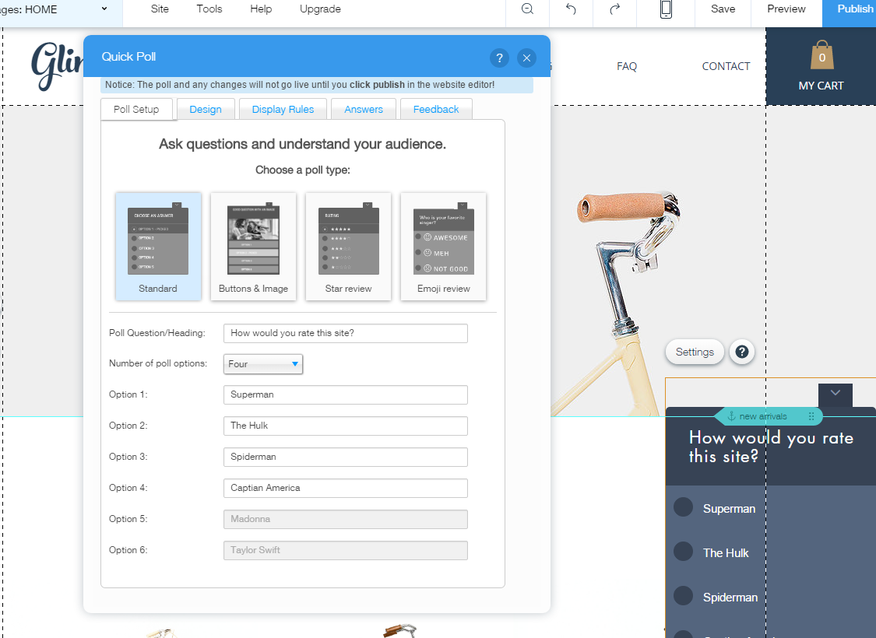Select the Superman poll radio button
This screenshot has height=638, width=876.
coord(683,507)
